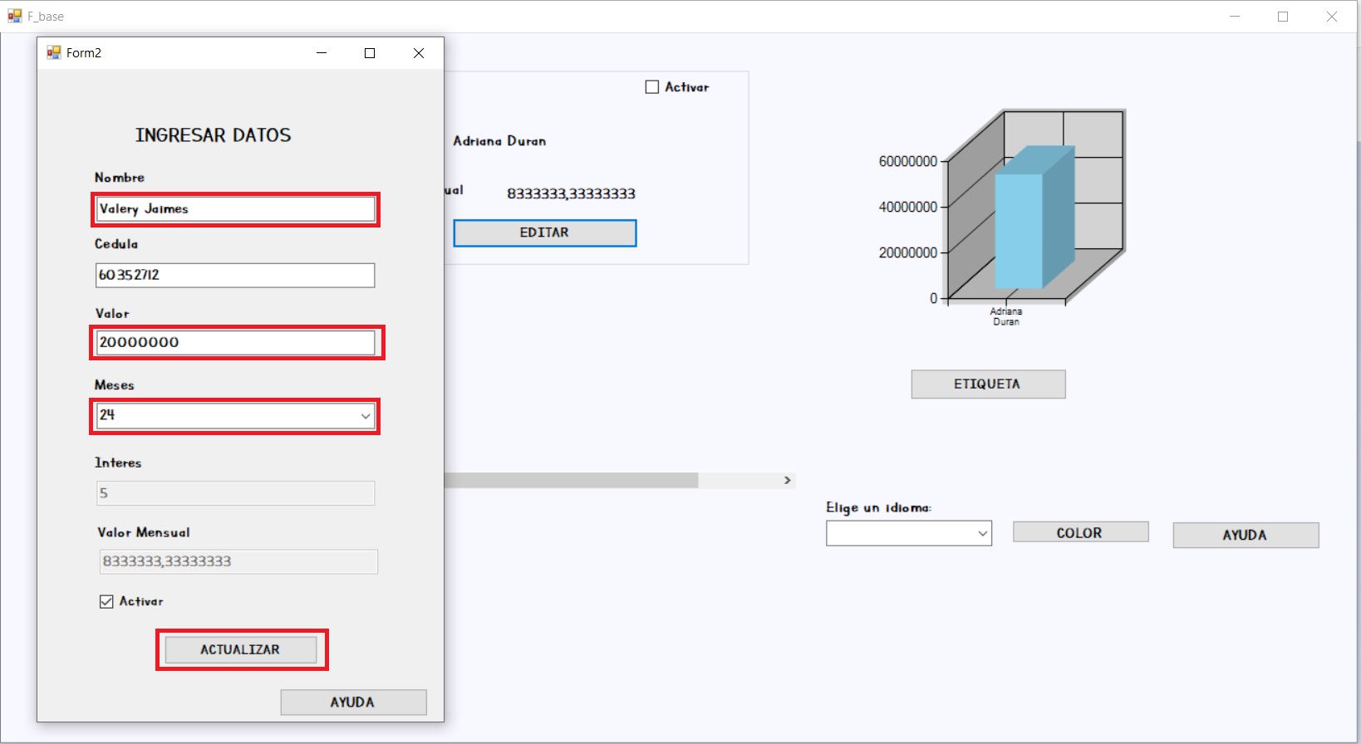Click the ACTUALIZAR button
Image resolution: width=1361 pixels, height=744 pixels.
click(x=241, y=649)
